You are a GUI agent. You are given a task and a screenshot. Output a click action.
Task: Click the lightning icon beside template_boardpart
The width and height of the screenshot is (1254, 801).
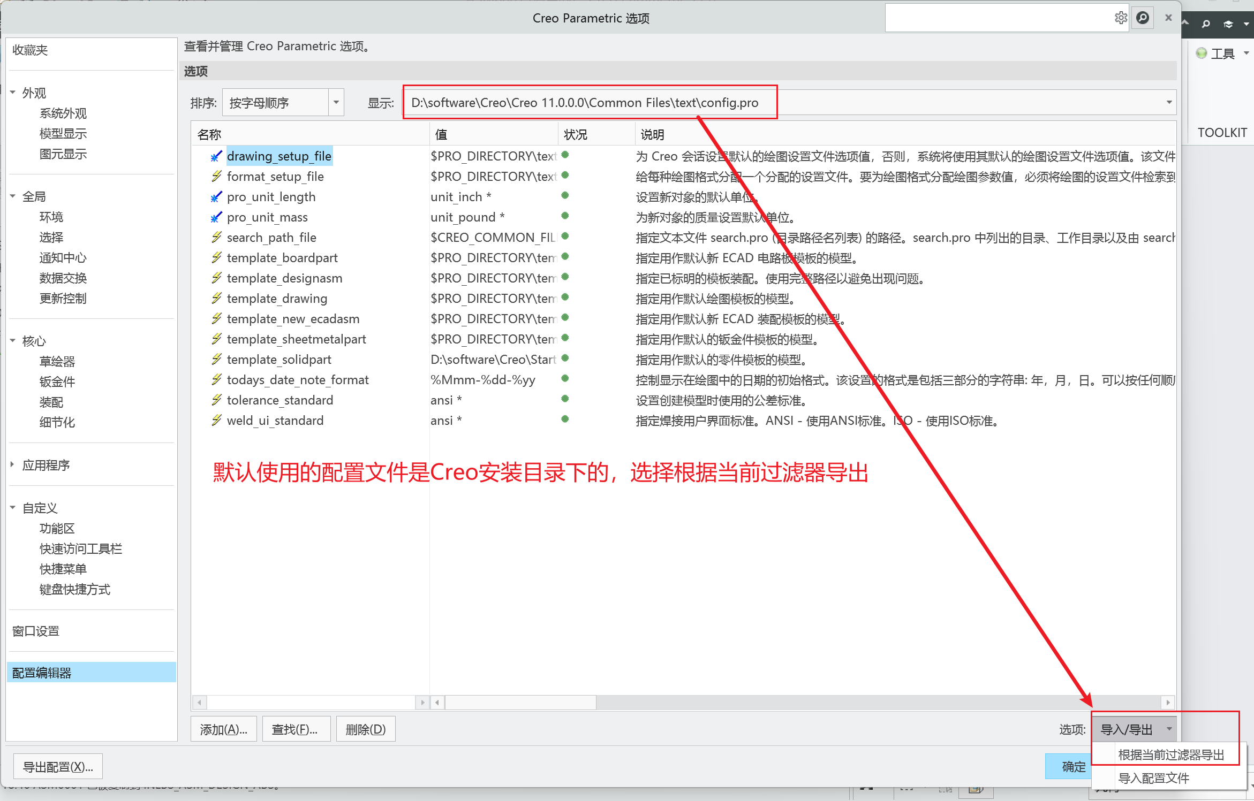(216, 258)
